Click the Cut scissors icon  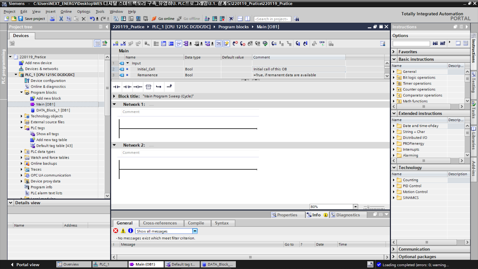point(61,19)
